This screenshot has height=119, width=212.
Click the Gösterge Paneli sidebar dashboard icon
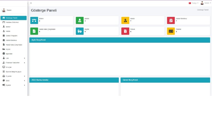coord(4,18)
